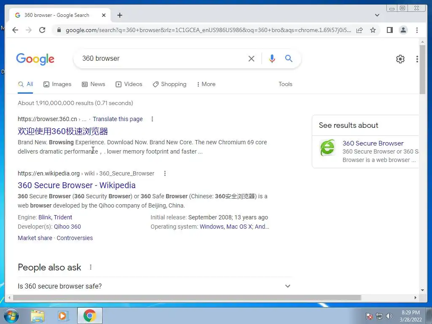Viewport: 432px width, 324px height.
Task: Click the horizontal scrollbar thumb
Action: pyautogui.click(x=187, y=297)
